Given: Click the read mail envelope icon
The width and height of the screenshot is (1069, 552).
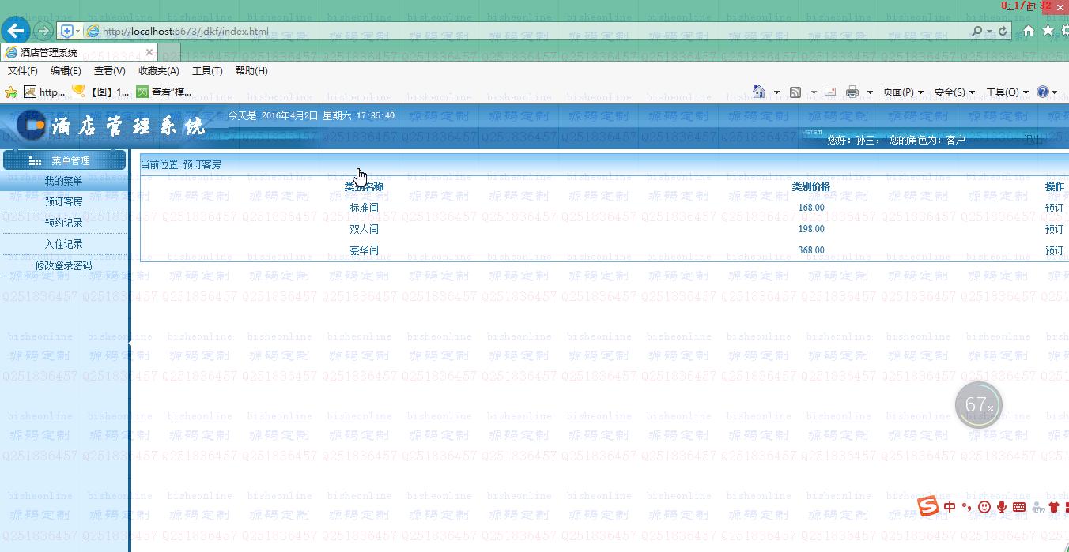Looking at the screenshot, I should pos(830,92).
